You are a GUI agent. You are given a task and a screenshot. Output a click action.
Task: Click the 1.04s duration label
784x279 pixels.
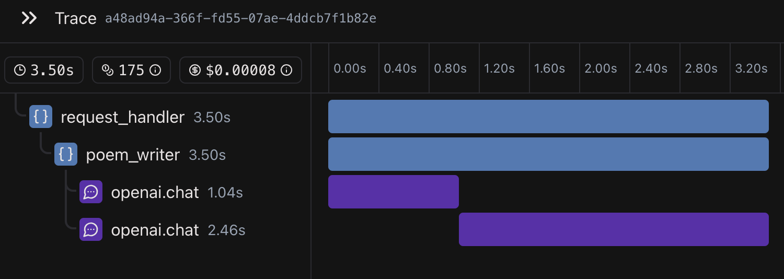(225, 192)
